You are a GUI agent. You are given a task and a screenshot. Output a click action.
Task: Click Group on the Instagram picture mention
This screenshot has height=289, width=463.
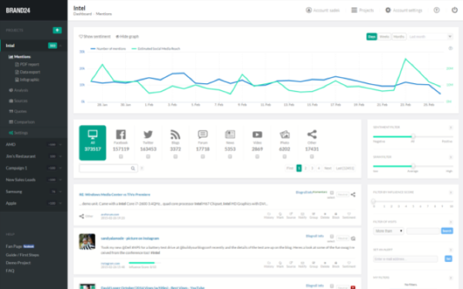[x=313, y=264]
